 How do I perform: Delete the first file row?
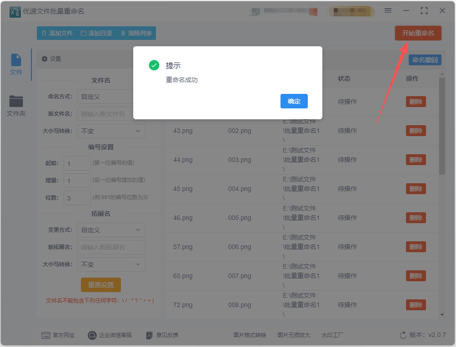pos(416,102)
